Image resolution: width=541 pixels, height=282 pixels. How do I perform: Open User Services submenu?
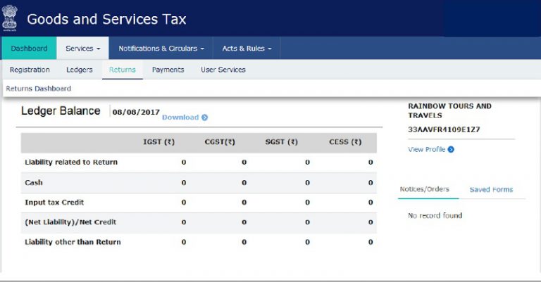[x=223, y=70]
